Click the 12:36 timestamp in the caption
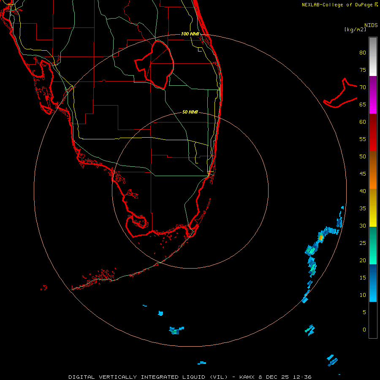380x380 pixels. 303,377
